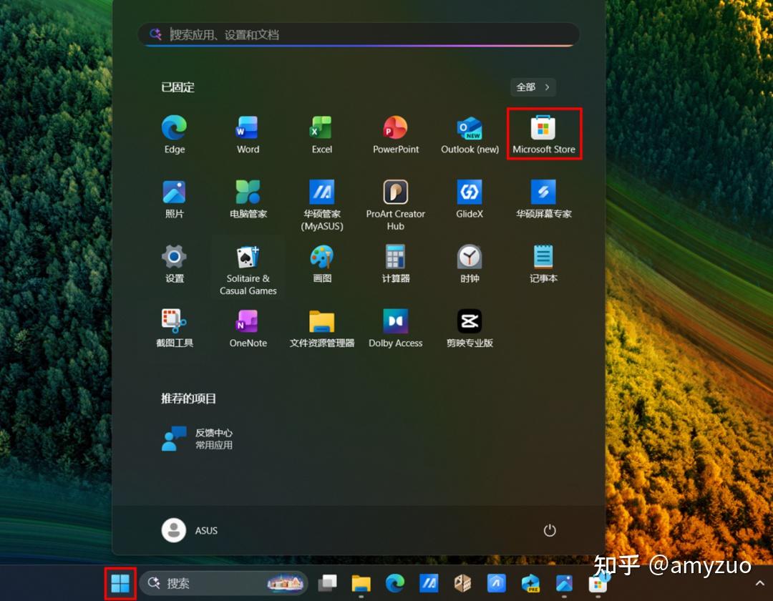Click the Start menu search input field

(x=358, y=34)
